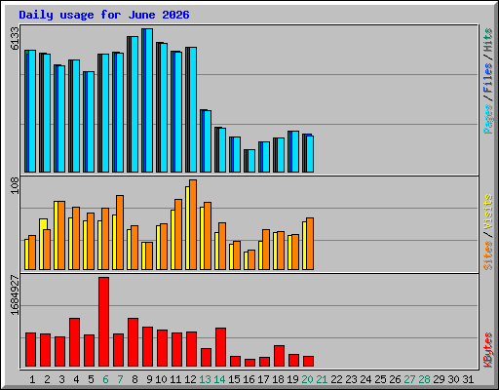Screen dimensions: 499x390
Task: Click day 26 on the x-axis
Action: point(395,379)
